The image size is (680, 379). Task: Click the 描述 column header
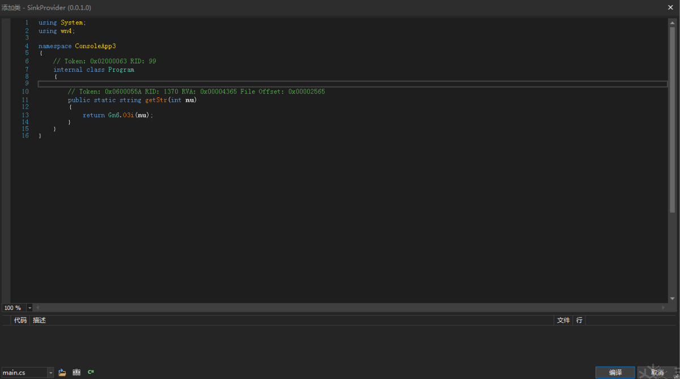40,320
